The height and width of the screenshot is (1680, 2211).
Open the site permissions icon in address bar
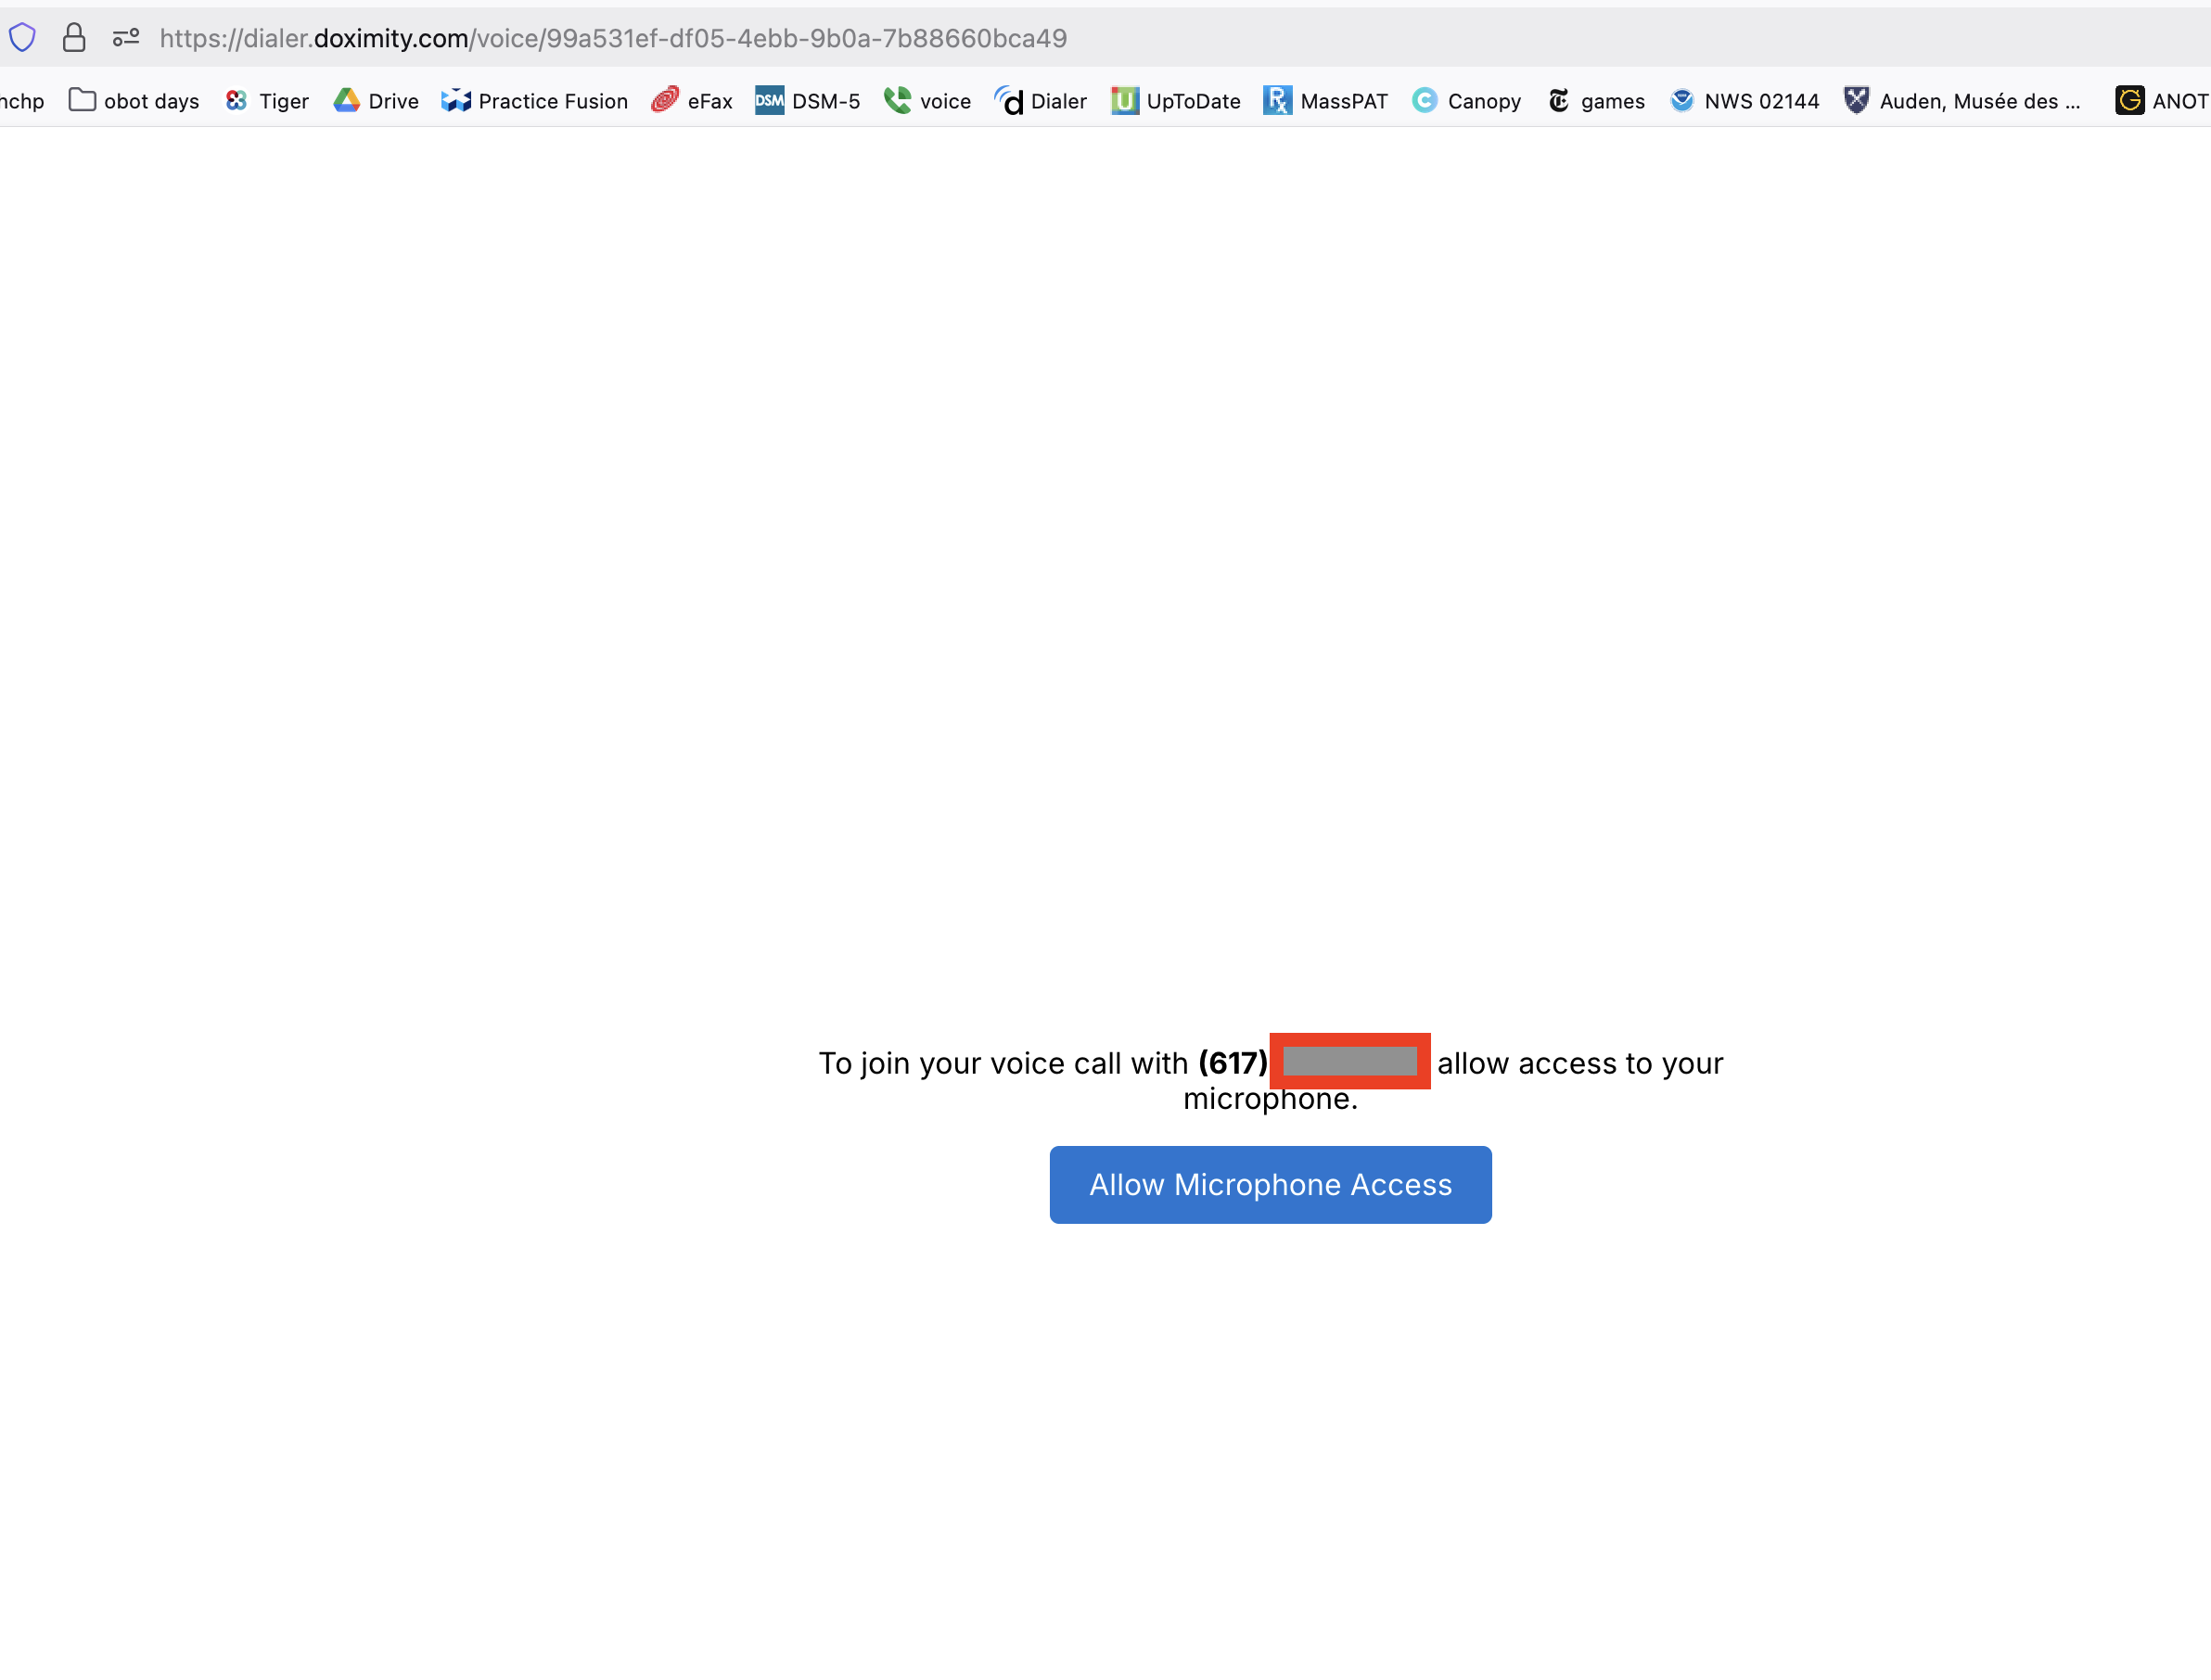[x=126, y=38]
